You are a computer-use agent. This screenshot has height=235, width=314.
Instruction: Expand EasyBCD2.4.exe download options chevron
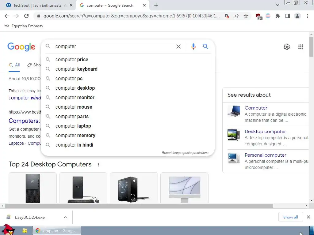click(x=65, y=217)
